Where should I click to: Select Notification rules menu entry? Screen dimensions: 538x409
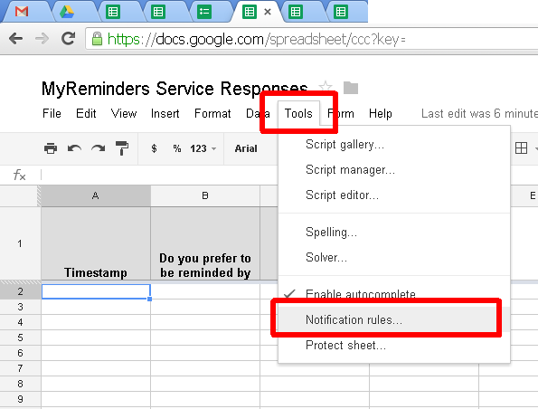[x=394, y=319]
